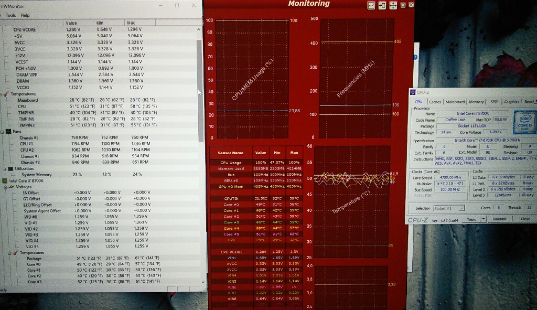Click the Close button in CPU-Z
Image resolution: width=537 pixels, height=310 pixels.
(x=525, y=219)
